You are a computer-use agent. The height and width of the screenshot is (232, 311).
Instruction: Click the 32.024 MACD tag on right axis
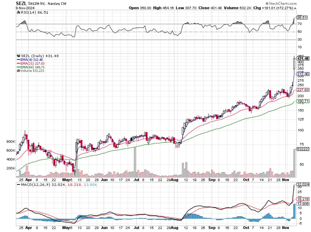tap(303, 184)
